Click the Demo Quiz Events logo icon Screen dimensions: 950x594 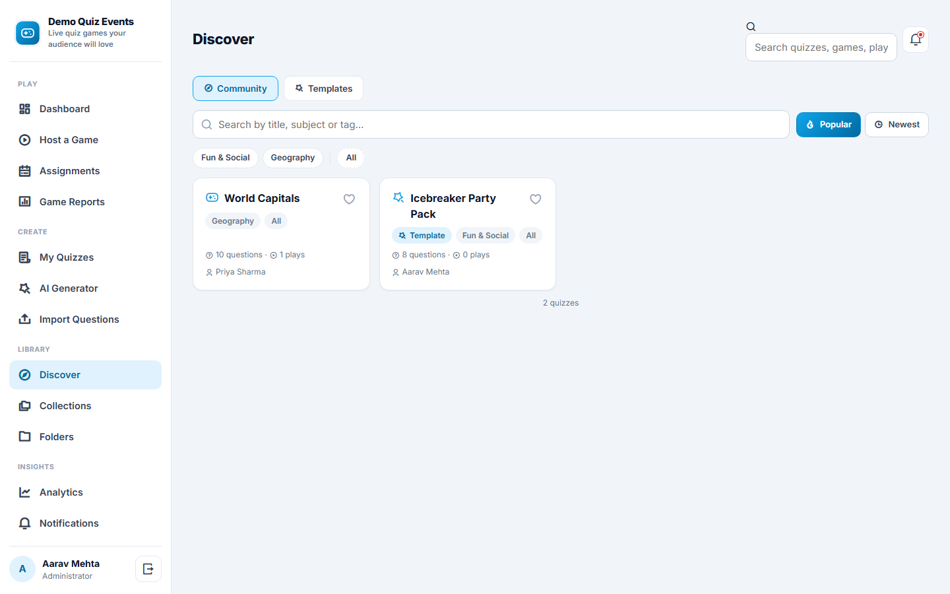[x=28, y=33]
